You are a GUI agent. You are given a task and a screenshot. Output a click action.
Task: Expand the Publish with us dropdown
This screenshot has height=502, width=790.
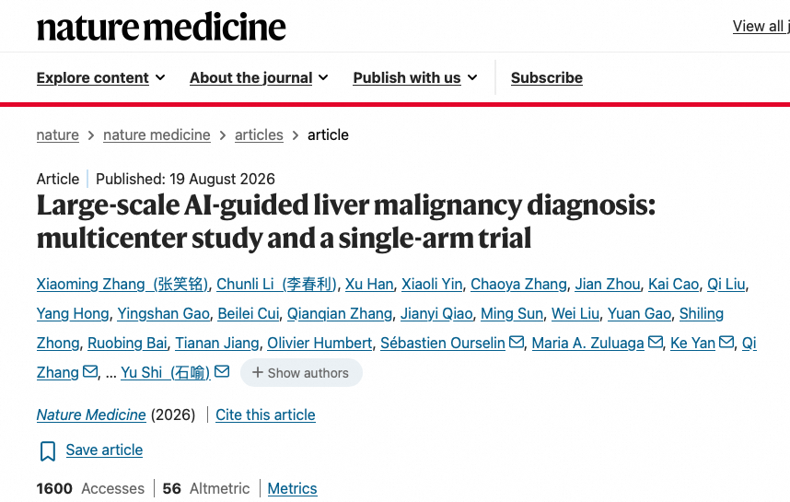[x=415, y=77]
